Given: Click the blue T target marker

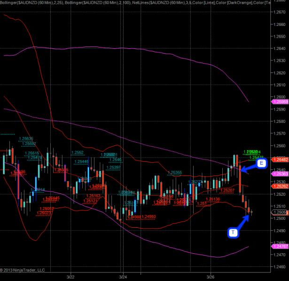Looking at the screenshot, I should 233,233.
